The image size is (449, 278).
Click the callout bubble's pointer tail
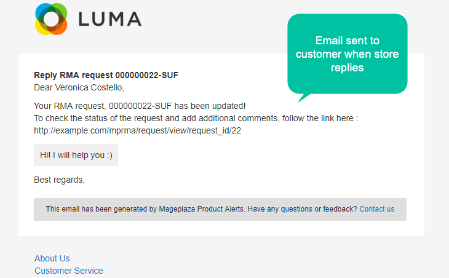(x=303, y=98)
